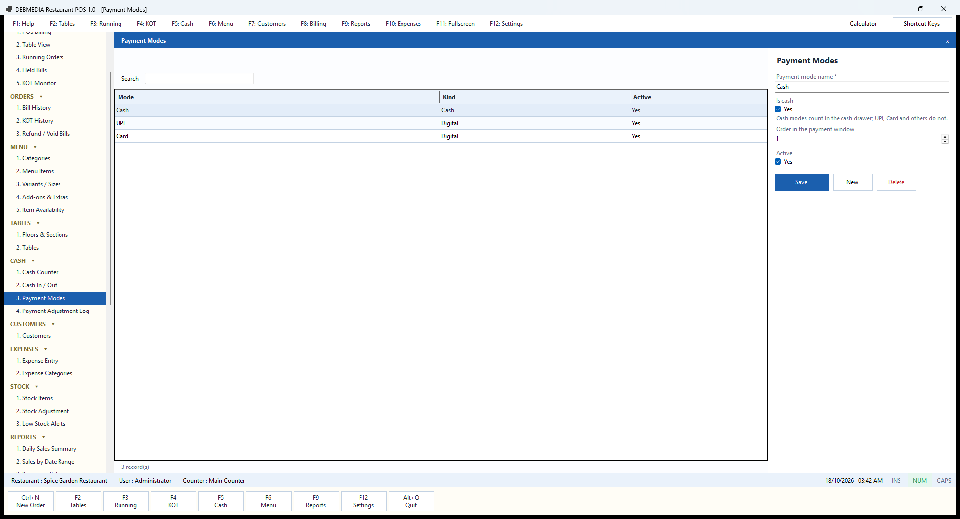Viewport: 960px width, 519px height.
Task: Open the F1: Help menu
Action: pyautogui.click(x=23, y=24)
